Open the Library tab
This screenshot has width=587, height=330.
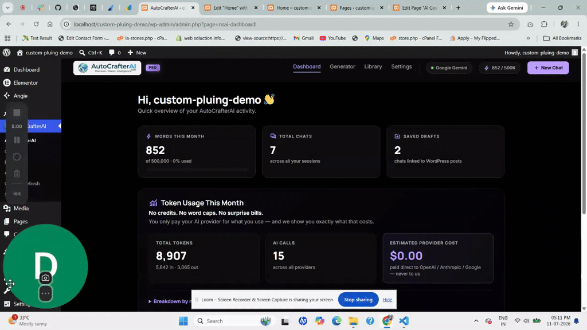tap(373, 66)
